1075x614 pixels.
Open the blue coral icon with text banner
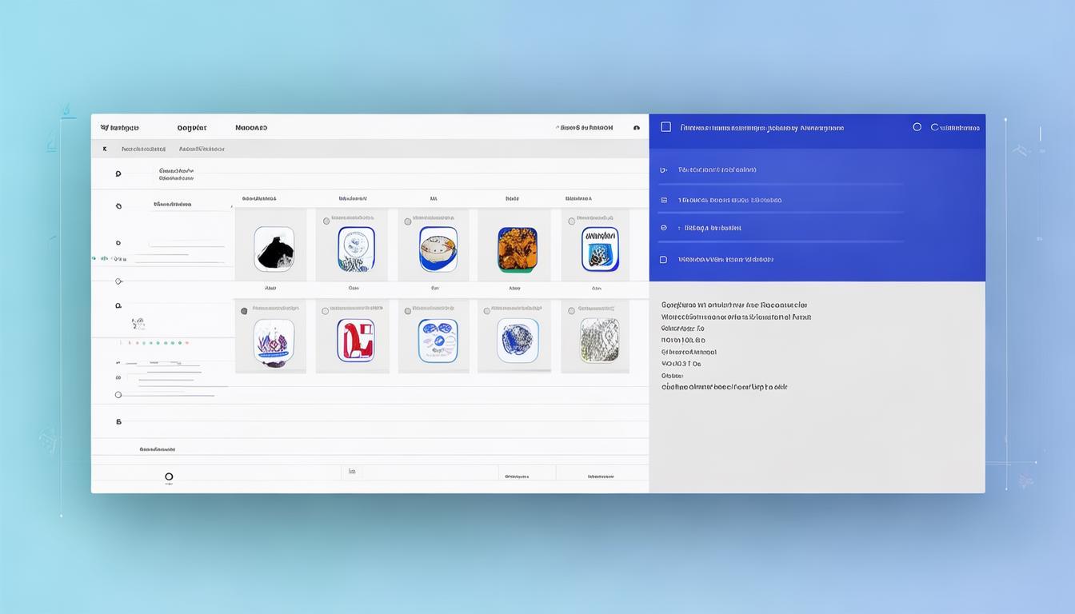click(x=599, y=249)
